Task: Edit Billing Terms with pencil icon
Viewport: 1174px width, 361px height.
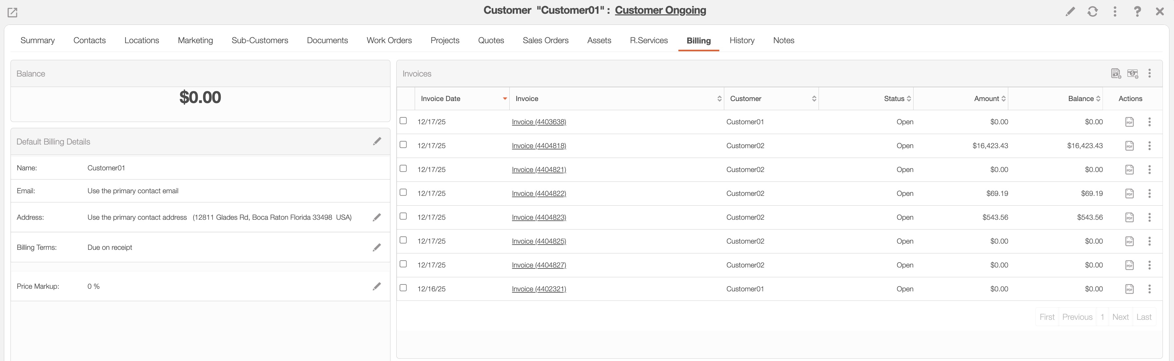Action: pyautogui.click(x=376, y=247)
